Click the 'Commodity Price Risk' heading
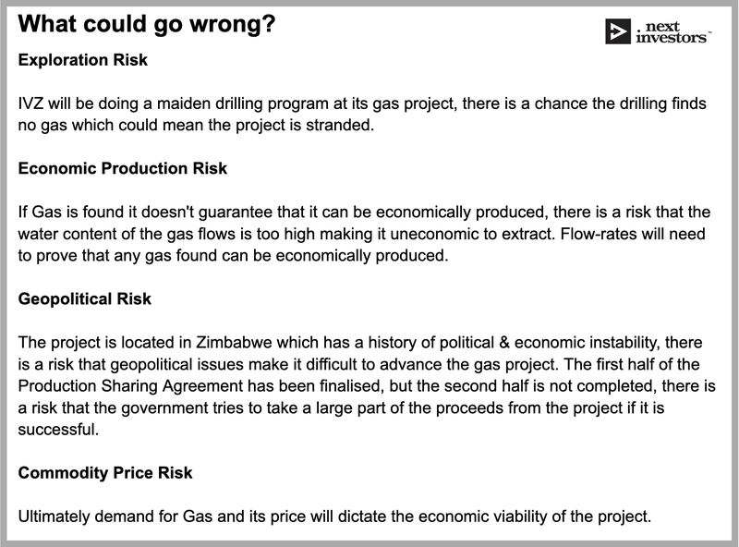This screenshot has height=547, width=739. (105, 473)
